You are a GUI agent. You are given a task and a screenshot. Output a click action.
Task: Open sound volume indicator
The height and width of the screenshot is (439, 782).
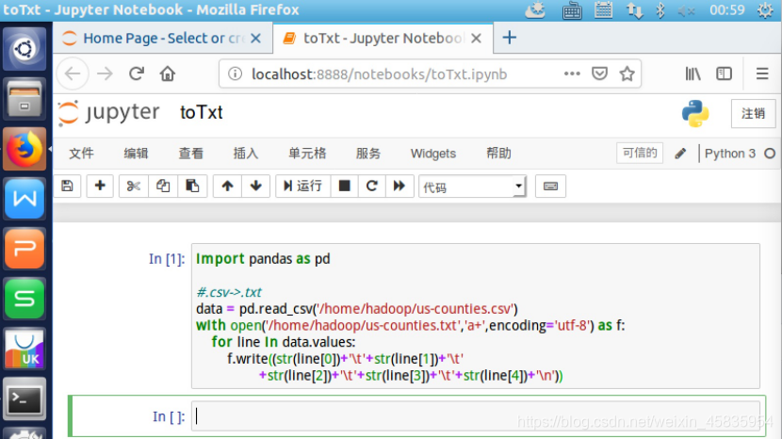pos(686,10)
